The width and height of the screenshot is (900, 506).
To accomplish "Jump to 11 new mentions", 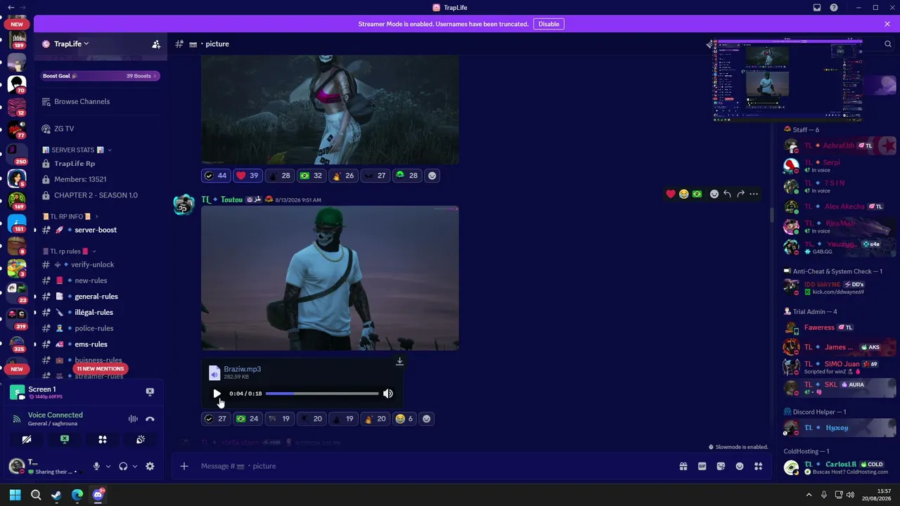I will pyautogui.click(x=101, y=369).
